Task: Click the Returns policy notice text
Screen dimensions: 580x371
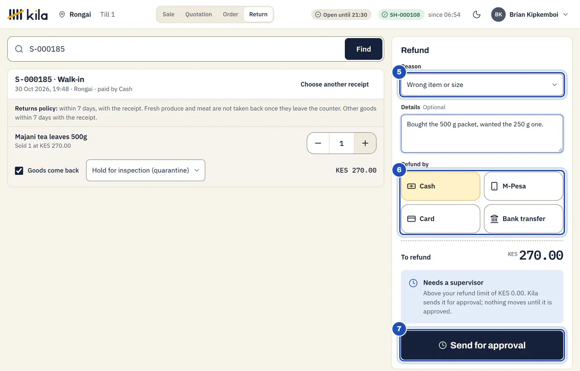Action: point(196,113)
